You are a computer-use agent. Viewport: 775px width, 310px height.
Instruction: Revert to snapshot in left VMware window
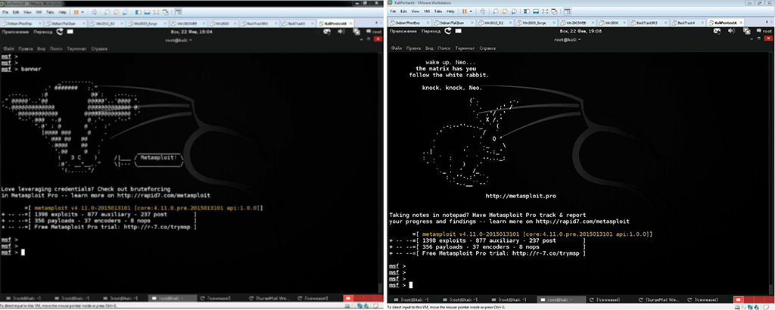116,12
